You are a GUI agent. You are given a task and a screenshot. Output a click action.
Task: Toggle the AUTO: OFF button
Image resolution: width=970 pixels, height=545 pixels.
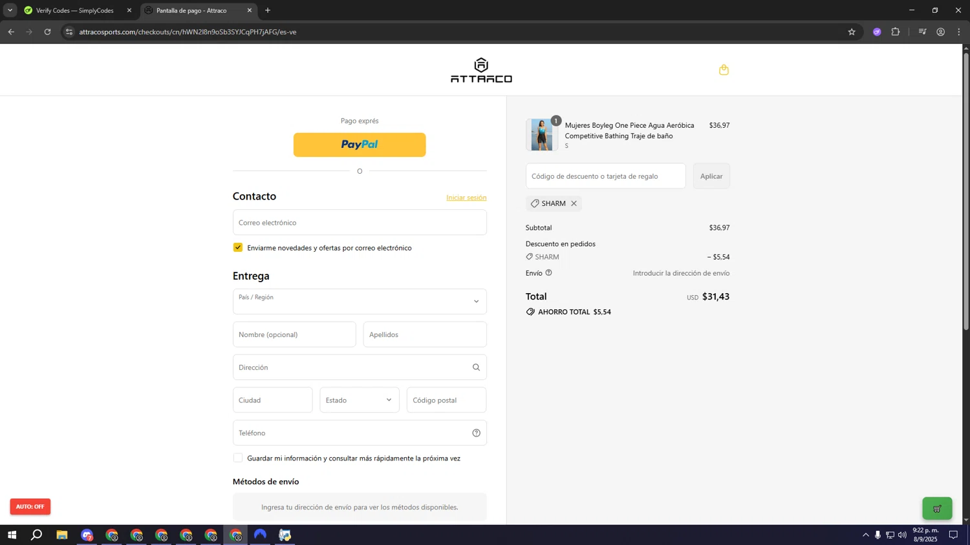[30, 506]
